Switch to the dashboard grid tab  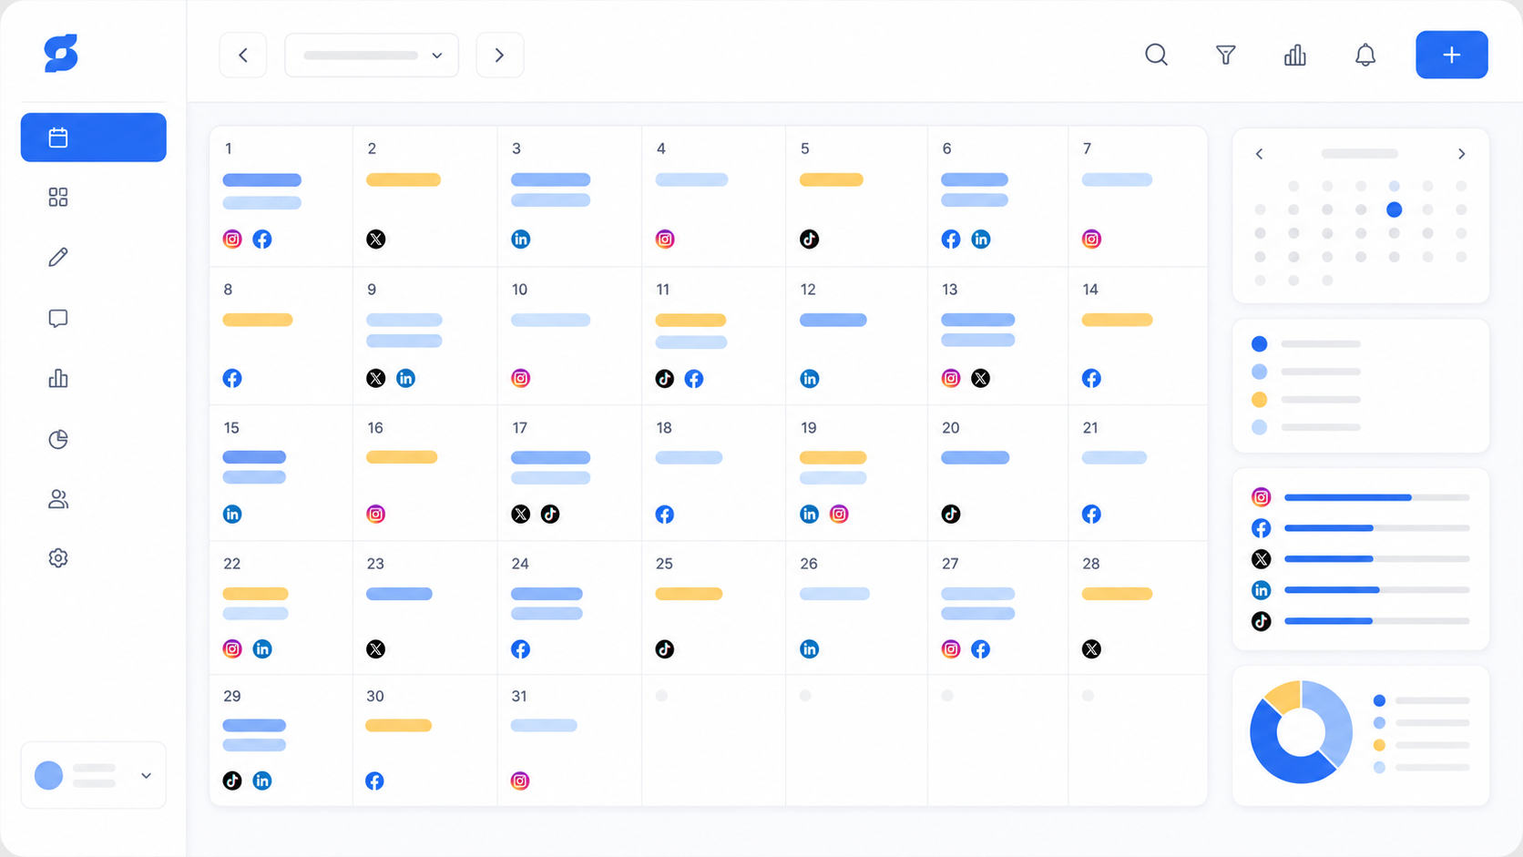coord(58,197)
